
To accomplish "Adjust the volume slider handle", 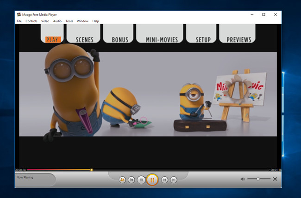I will point(258,179).
